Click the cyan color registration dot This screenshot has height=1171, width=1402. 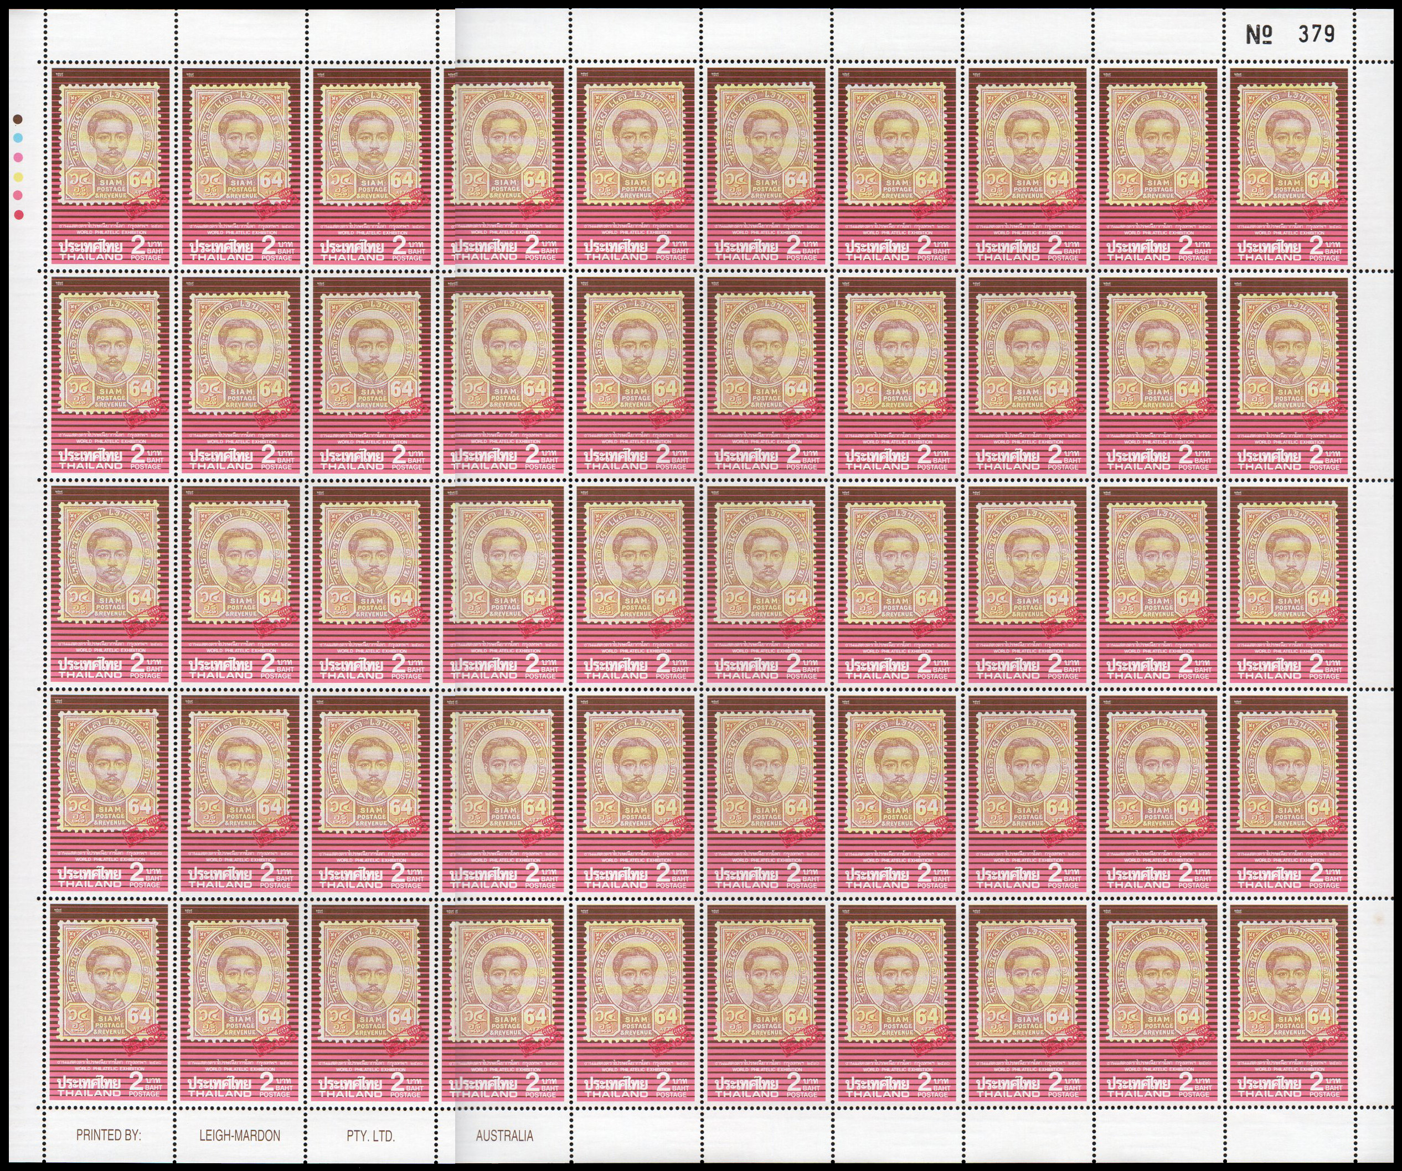pyautogui.click(x=19, y=138)
